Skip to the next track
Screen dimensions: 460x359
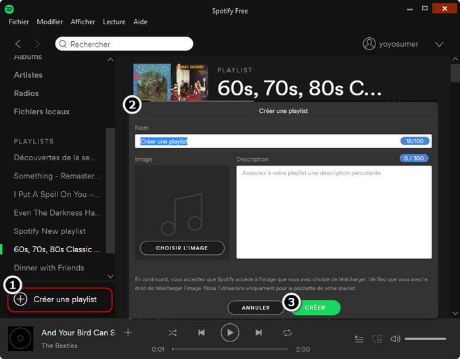point(258,333)
